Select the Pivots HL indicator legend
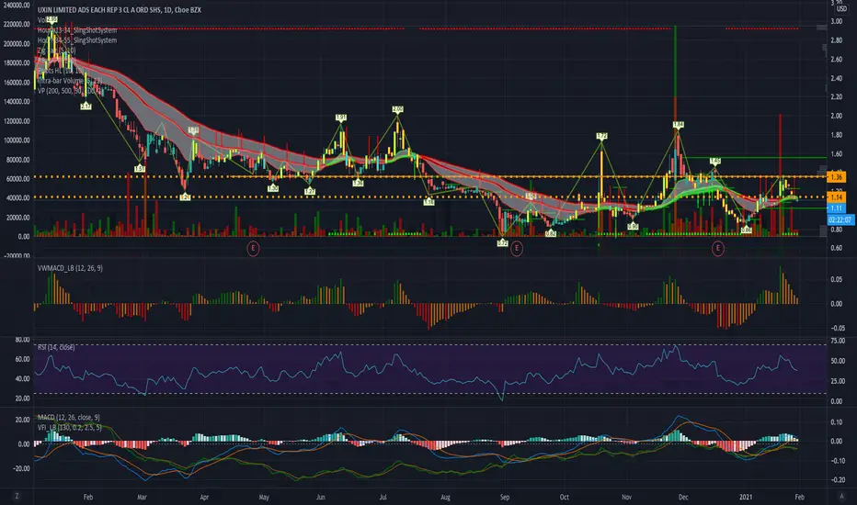 pyautogui.click(x=60, y=71)
